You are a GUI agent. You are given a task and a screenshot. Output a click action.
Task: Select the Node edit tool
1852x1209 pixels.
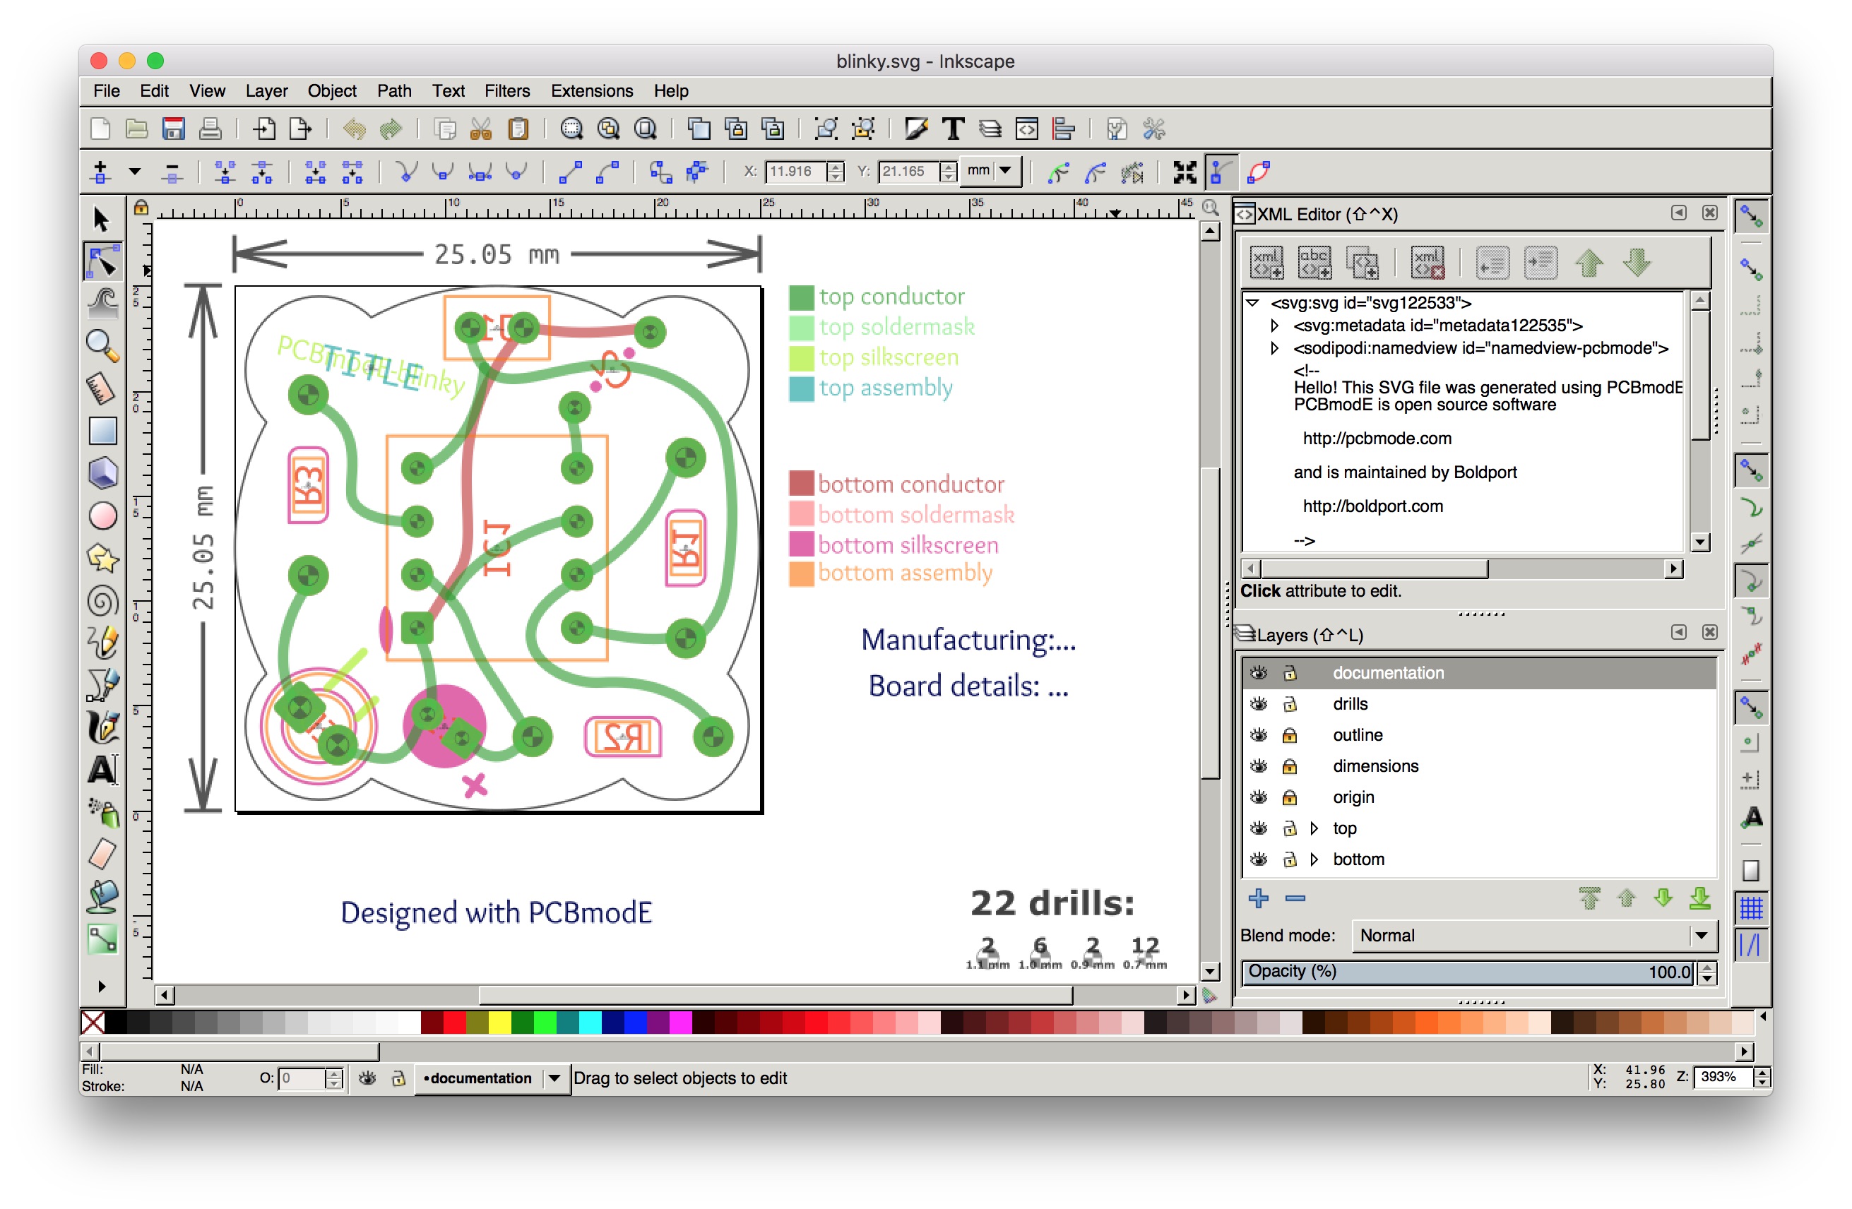click(x=102, y=262)
